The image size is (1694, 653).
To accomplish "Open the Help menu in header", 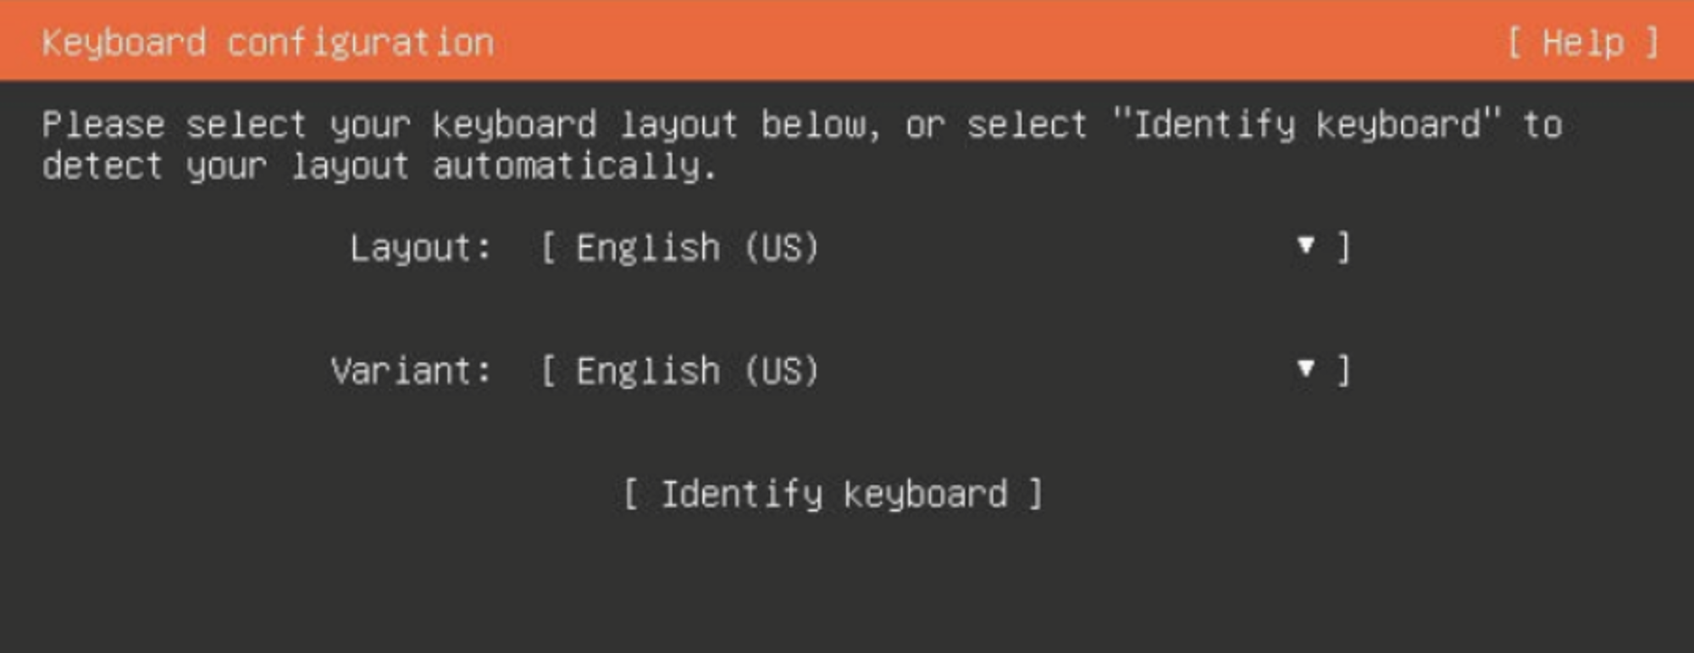I will point(1582,42).
